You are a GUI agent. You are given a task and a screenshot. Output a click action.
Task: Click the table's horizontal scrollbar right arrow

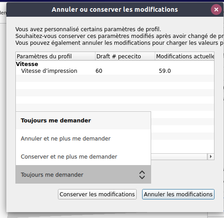(x=211, y=156)
